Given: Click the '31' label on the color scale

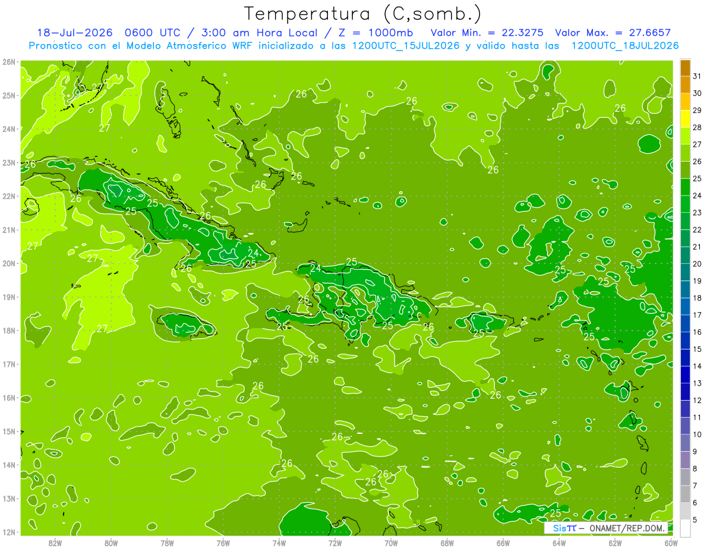Looking at the screenshot, I should 697,76.
